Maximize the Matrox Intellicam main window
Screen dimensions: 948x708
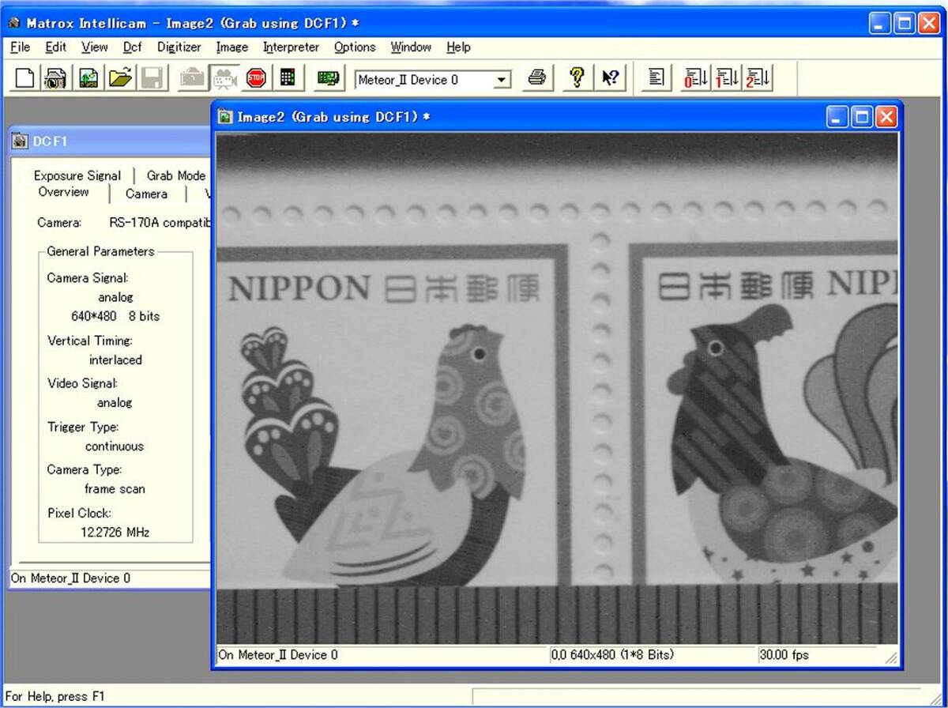pyautogui.click(x=905, y=23)
